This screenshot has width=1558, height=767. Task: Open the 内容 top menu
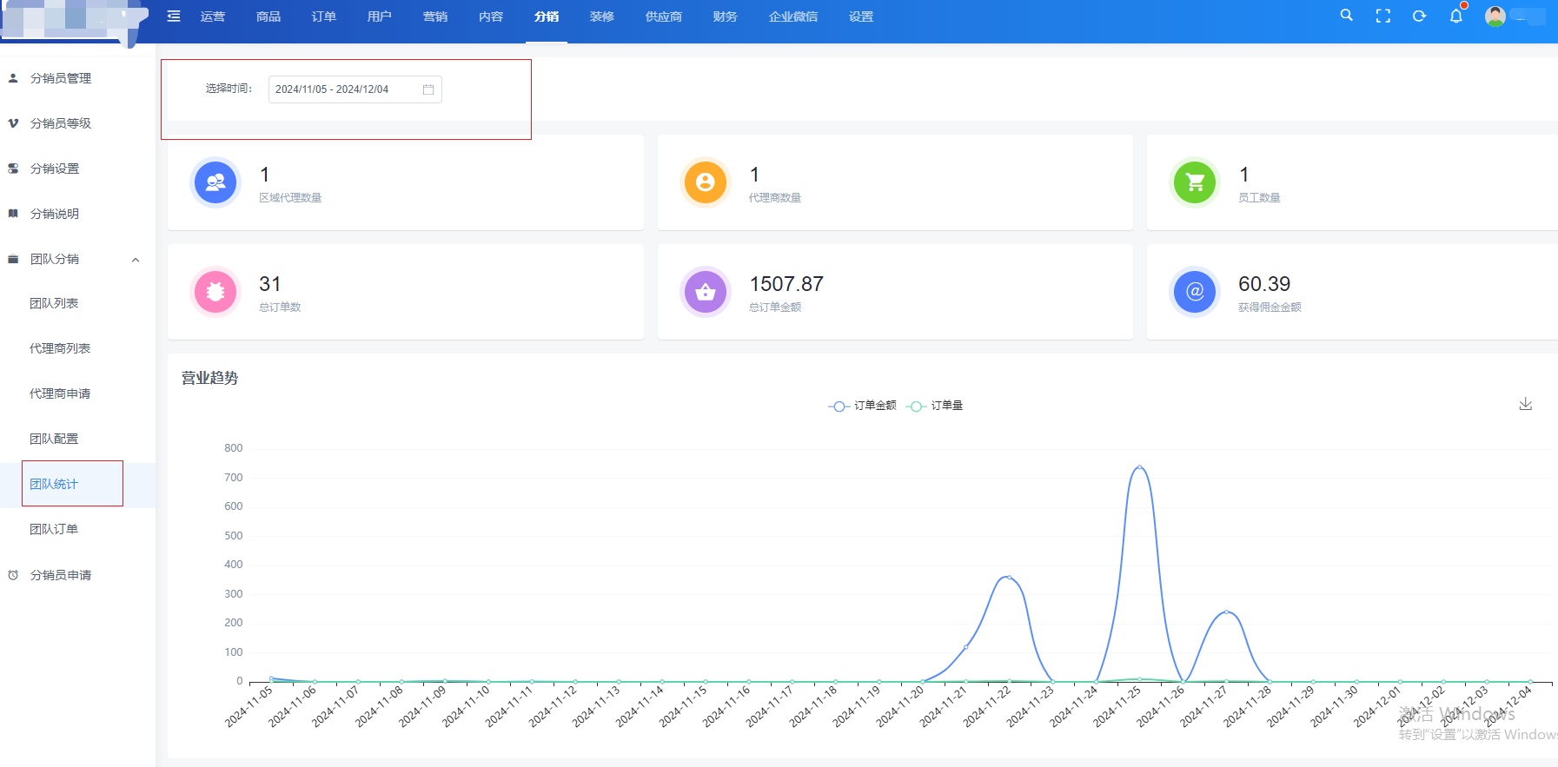coord(491,17)
